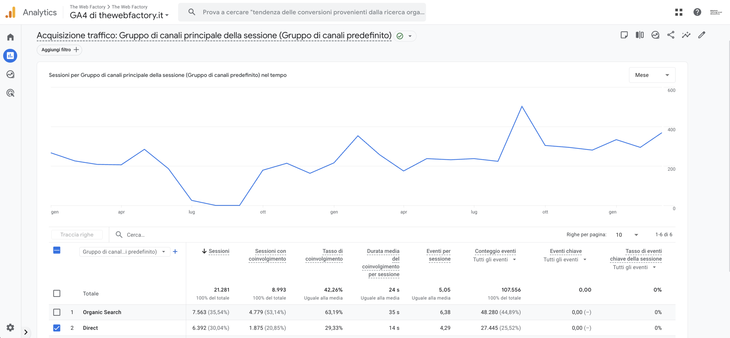This screenshot has height=338, width=730.
Task: Edit the report with the pencil icon
Action: 702,35
